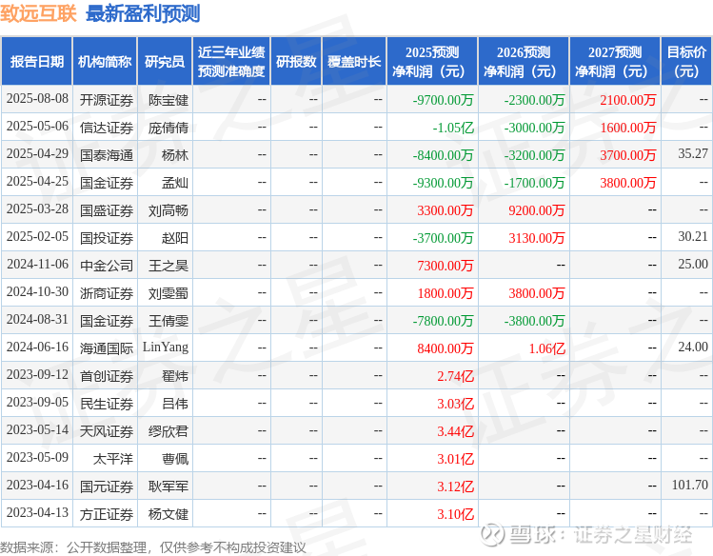Click target price 35.27
The width and height of the screenshot is (713, 556).
(693, 153)
